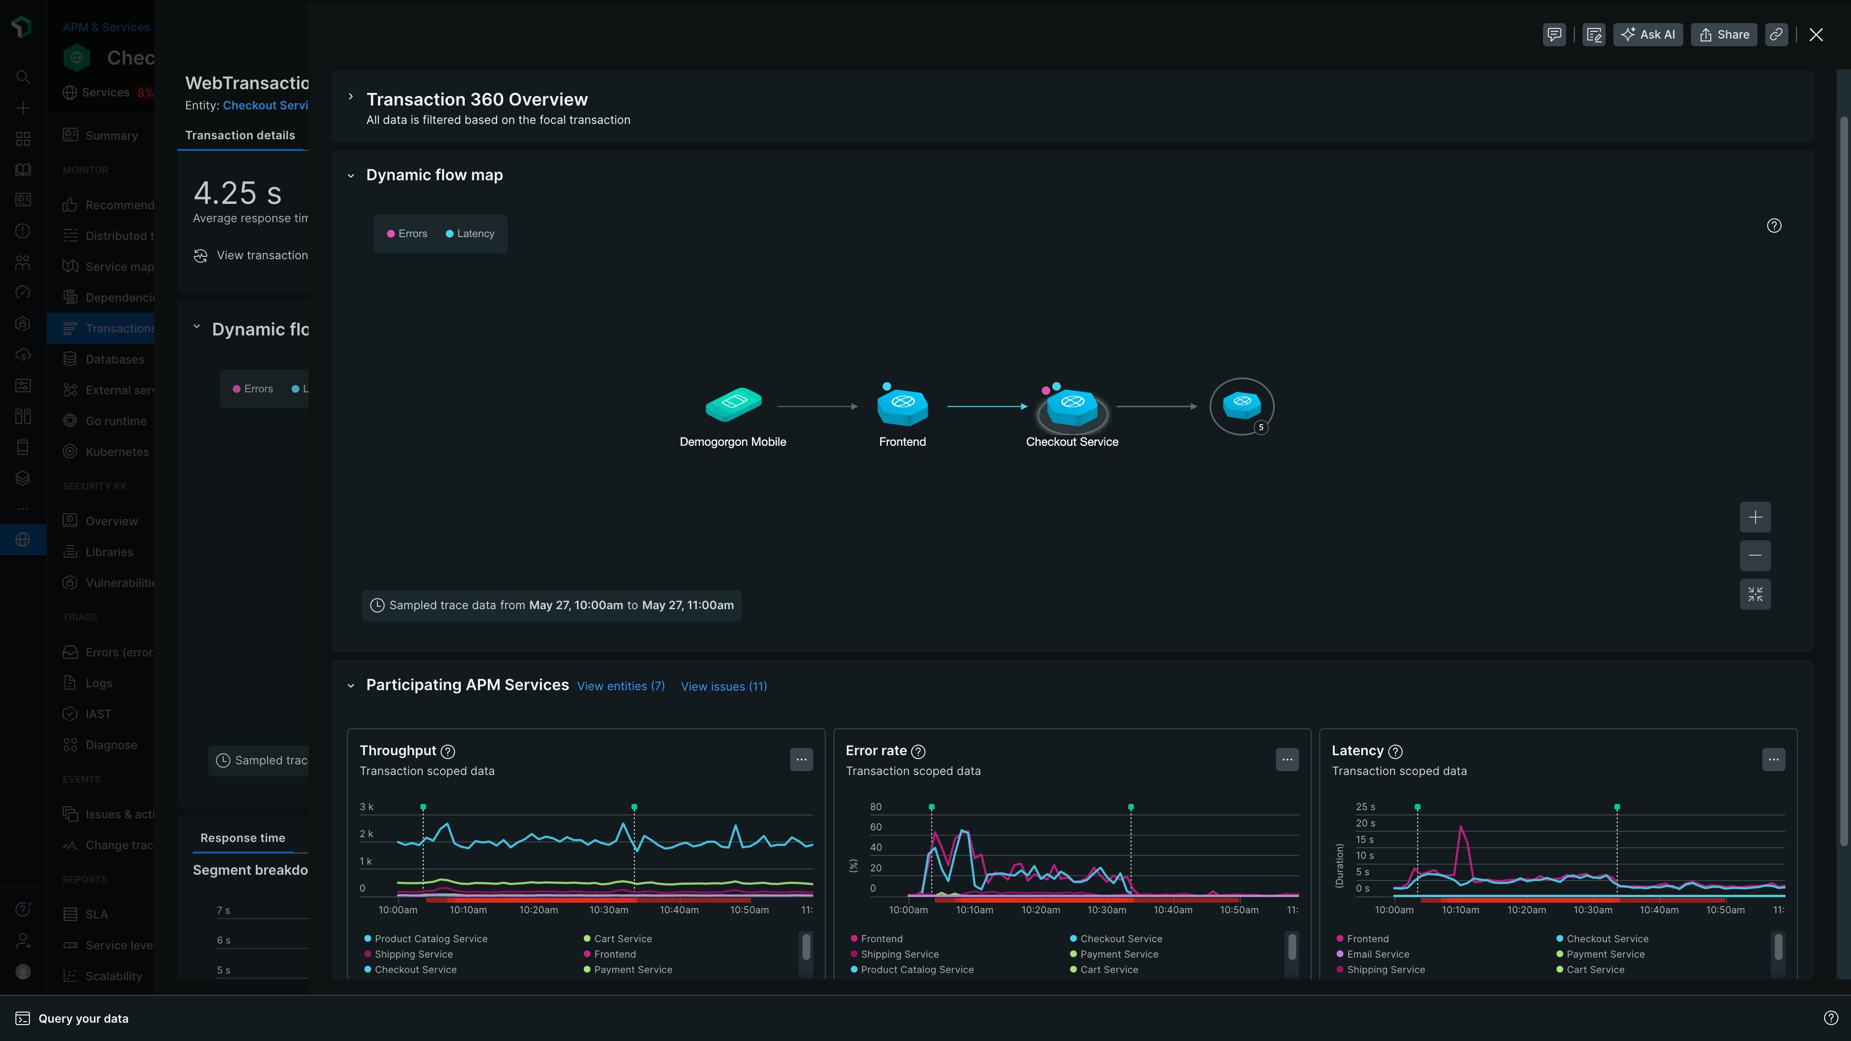The height and width of the screenshot is (1041, 1851).
Task: Select the search icon in the sidebar
Action: click(x=23, y=77)
